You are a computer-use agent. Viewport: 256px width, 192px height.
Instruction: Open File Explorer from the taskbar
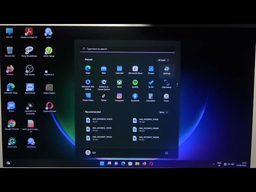(137, 164)
